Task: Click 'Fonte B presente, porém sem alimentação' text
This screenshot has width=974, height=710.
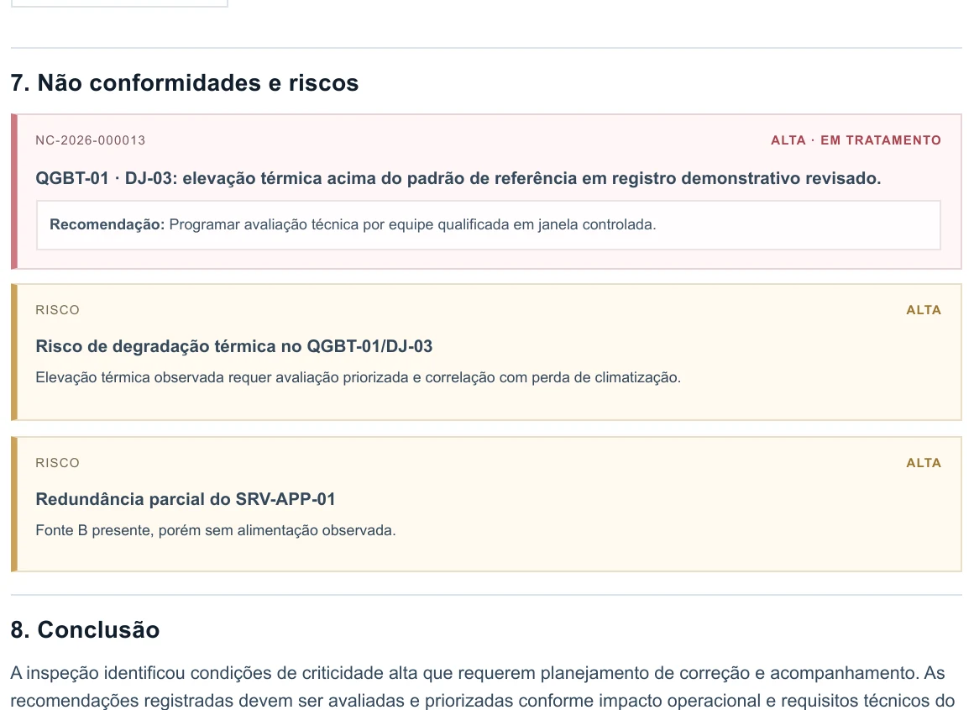Action: (216, 530)
